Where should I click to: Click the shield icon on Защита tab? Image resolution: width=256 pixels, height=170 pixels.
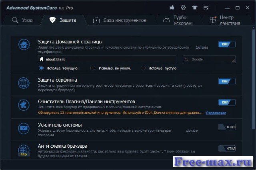(x=52, y=20)
